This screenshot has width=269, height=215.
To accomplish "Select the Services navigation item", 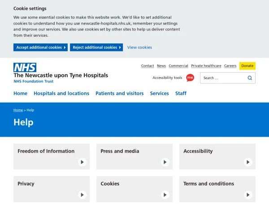I will 159,94.
